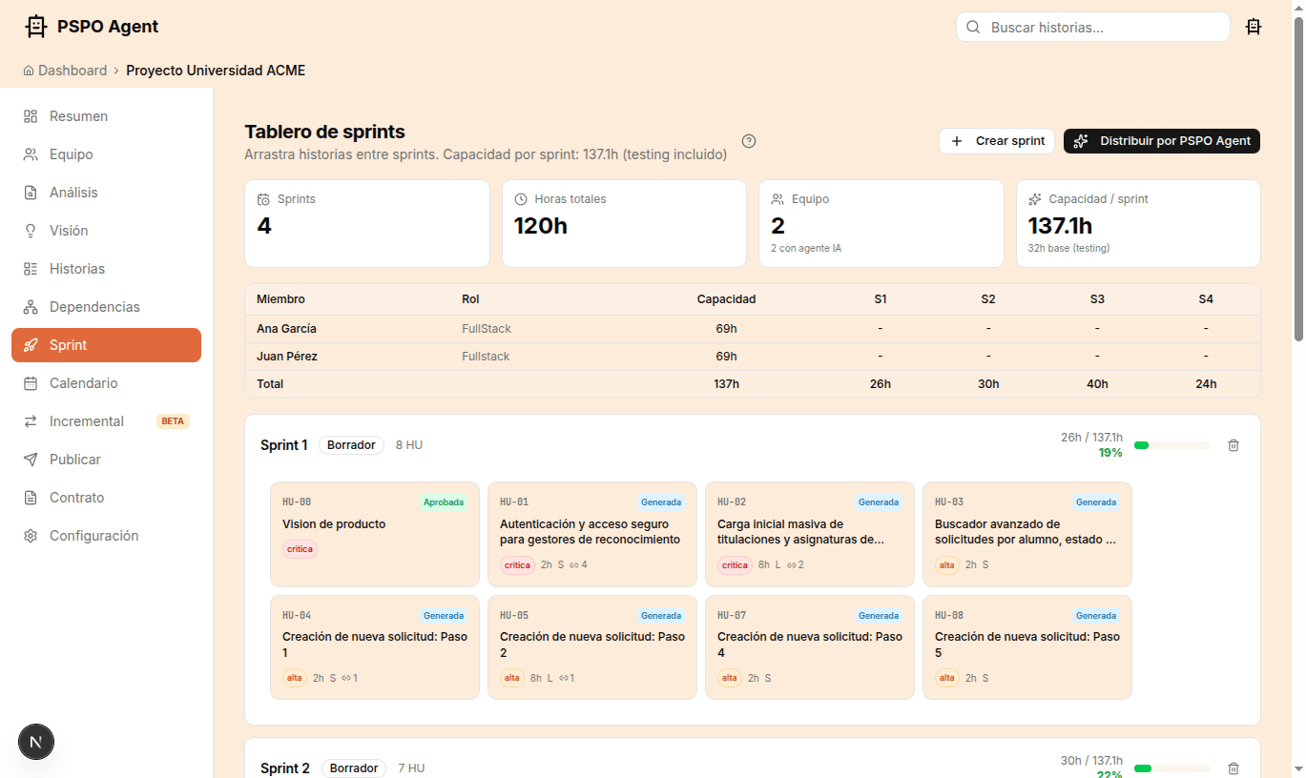Viewport: 1306px width, 778px height.
Task: Click the PSPO Agent logo icon
Action: coord(35,26)
